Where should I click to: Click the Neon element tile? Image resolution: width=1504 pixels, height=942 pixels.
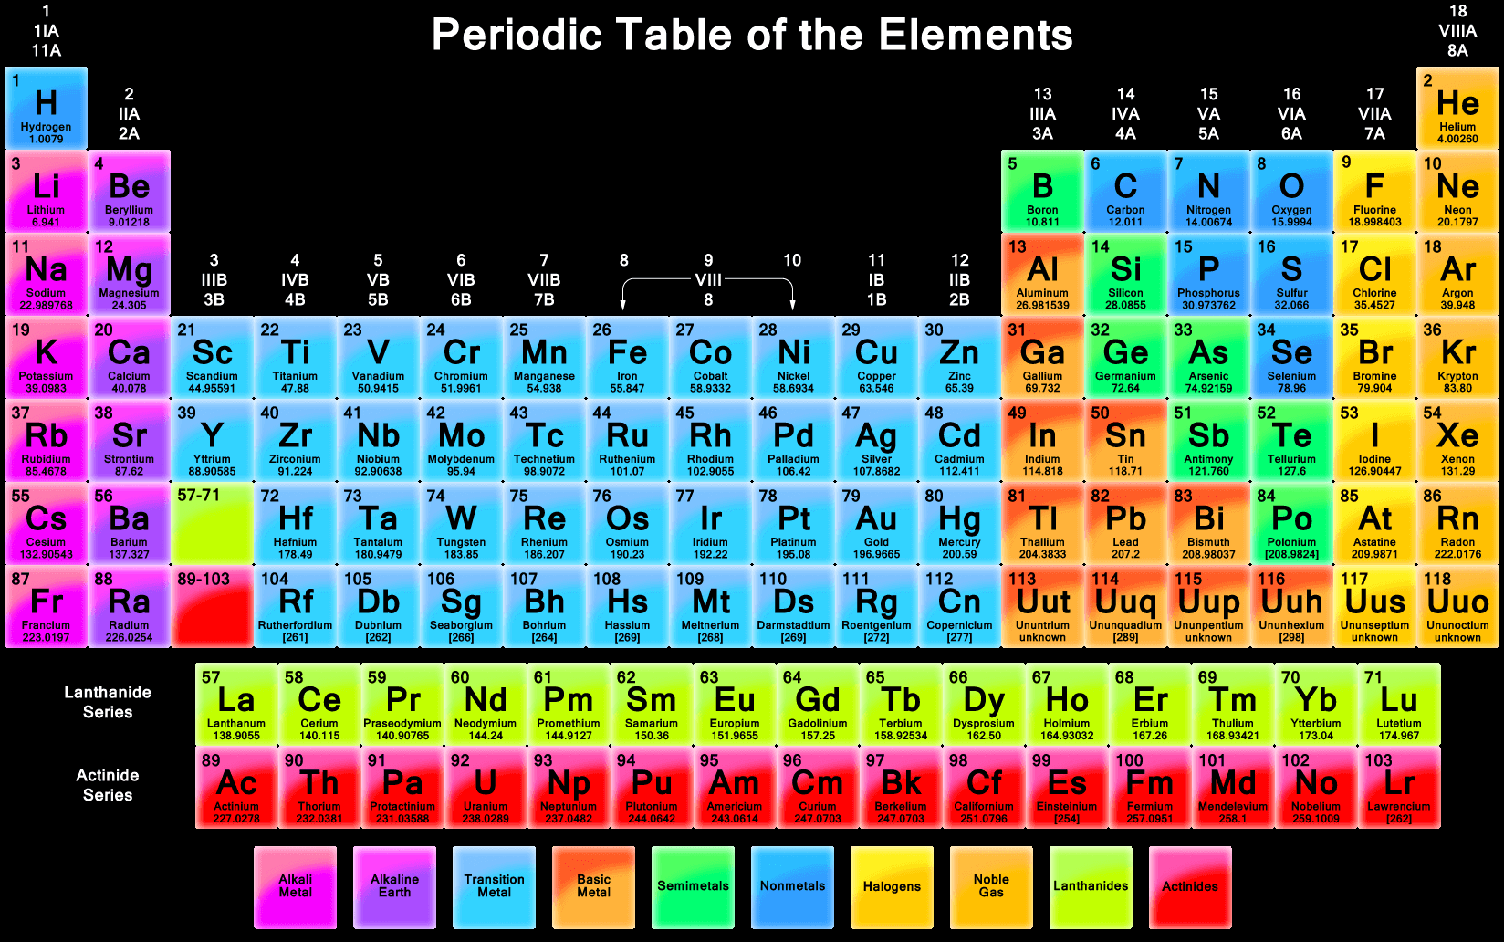1457,191
